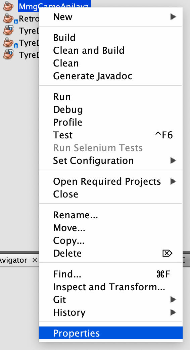
Task: Click the first TyreD project icon
Action: tap(9, 30)
